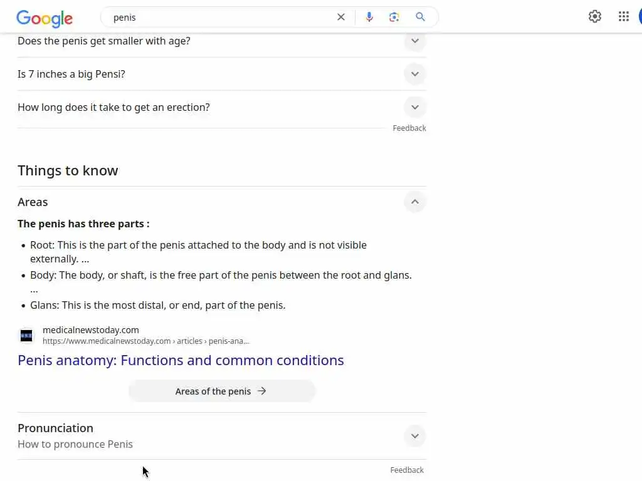Click Feedback under the questions list
This screenshot has height=481, width=642.
click(409, 128)
